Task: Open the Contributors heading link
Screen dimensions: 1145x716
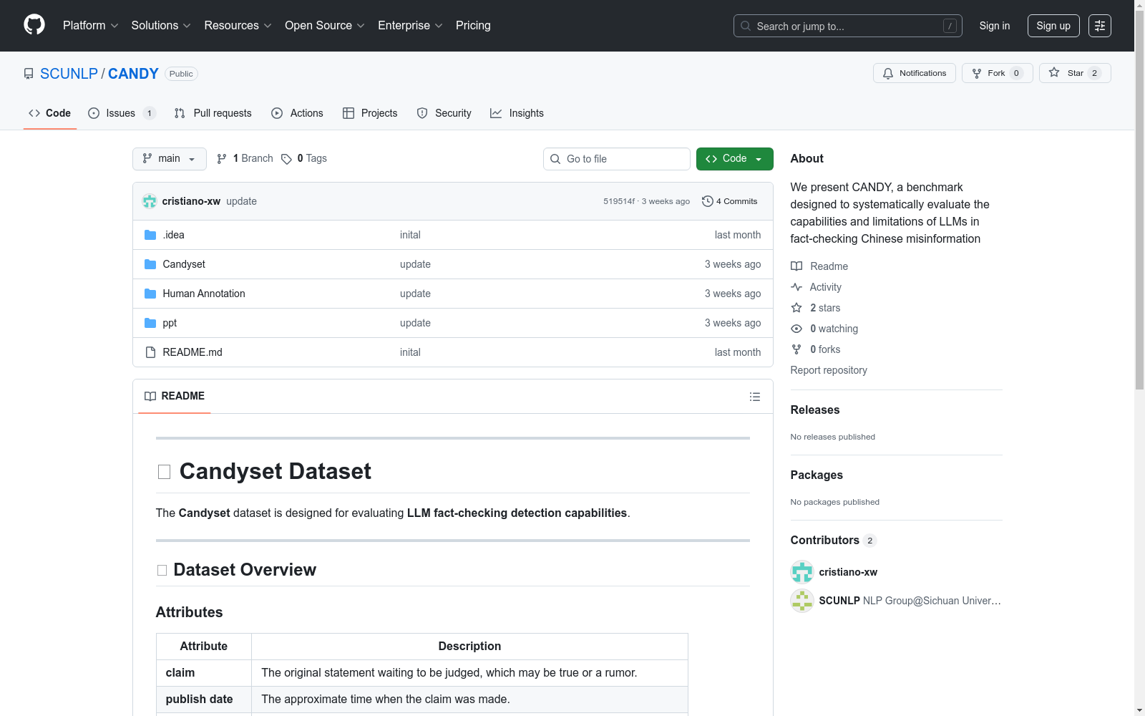Action: pyautogui.click(x=833, y=541)
